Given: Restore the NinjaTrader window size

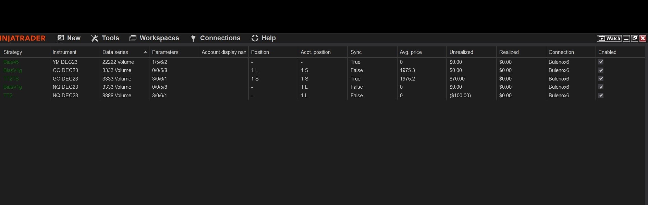Looking at the screenshot, I should tap(635, 38).
